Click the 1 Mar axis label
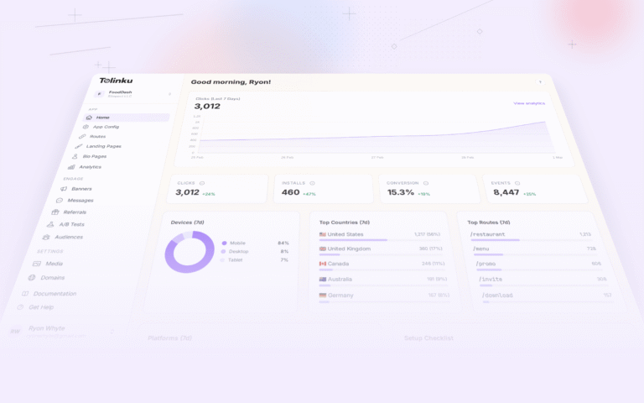 [x=558, y=158]
